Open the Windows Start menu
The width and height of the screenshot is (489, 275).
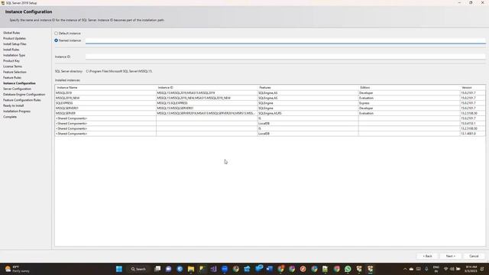coord(119,269)
